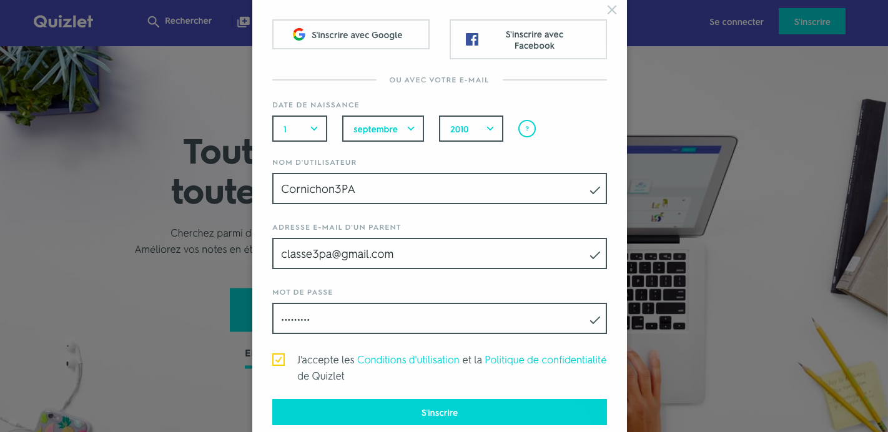Uncheck the terms acceptance checkbox

click(x=279, y=360)
